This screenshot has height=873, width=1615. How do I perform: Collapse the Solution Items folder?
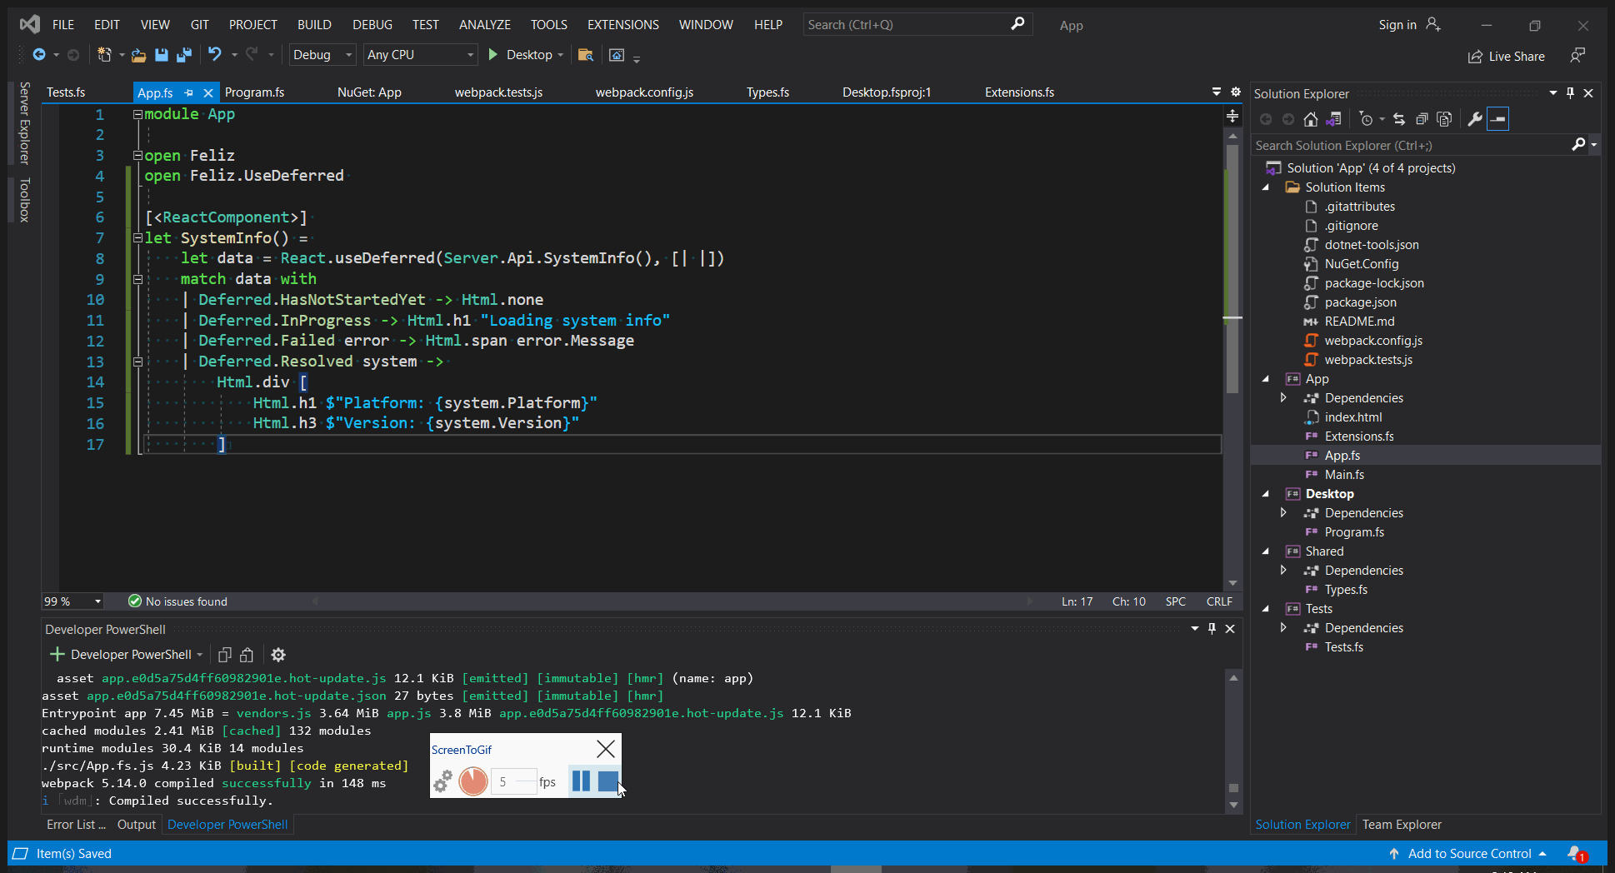pyautogui.click(x=1267, y=187)
